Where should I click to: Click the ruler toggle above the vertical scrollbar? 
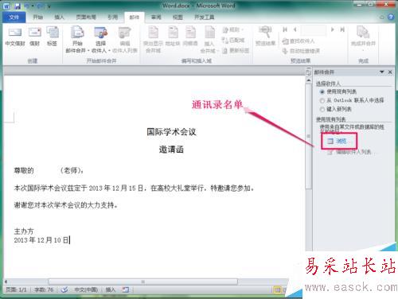(x=308, y=72)
